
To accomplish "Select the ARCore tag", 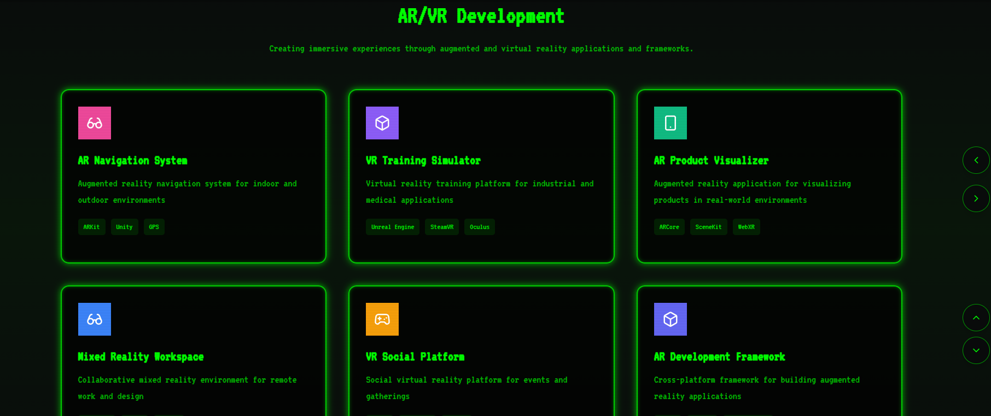I will 669,227.
